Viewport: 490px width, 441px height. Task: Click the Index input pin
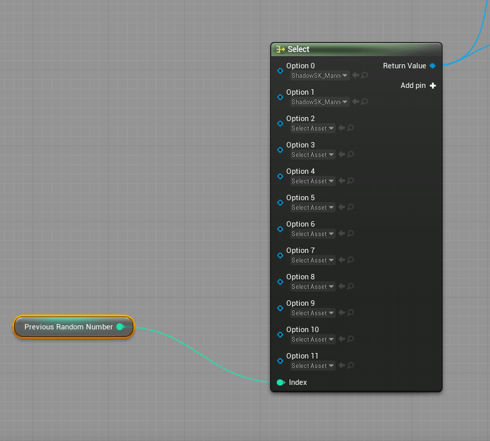280,382
